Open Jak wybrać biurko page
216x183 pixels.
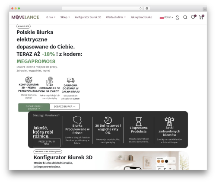coord(141,17)
